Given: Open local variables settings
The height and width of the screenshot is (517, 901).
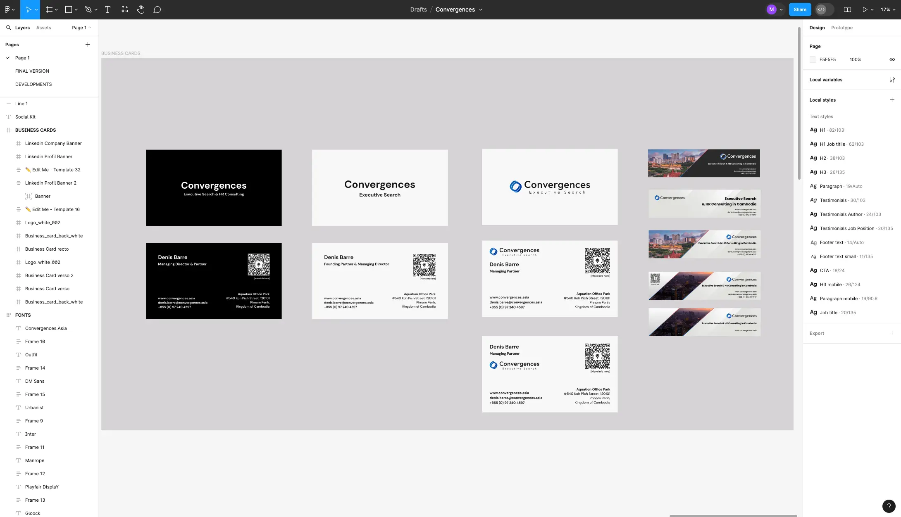Looking at the screenshot, I should [892, 80].
